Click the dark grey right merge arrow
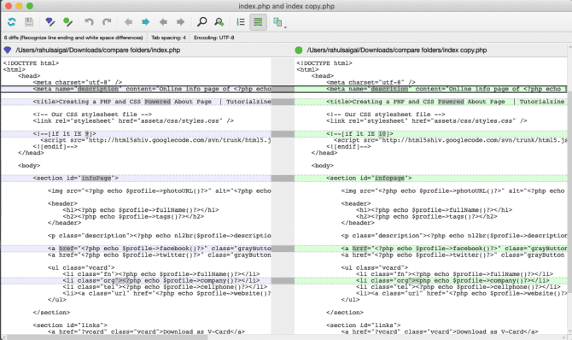The height and width of the screenshot is (340, 572). [181, 22]
